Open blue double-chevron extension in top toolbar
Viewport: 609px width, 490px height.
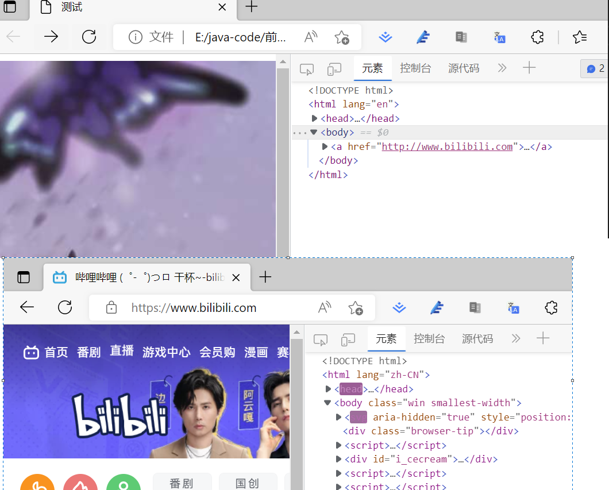point(386,37)
